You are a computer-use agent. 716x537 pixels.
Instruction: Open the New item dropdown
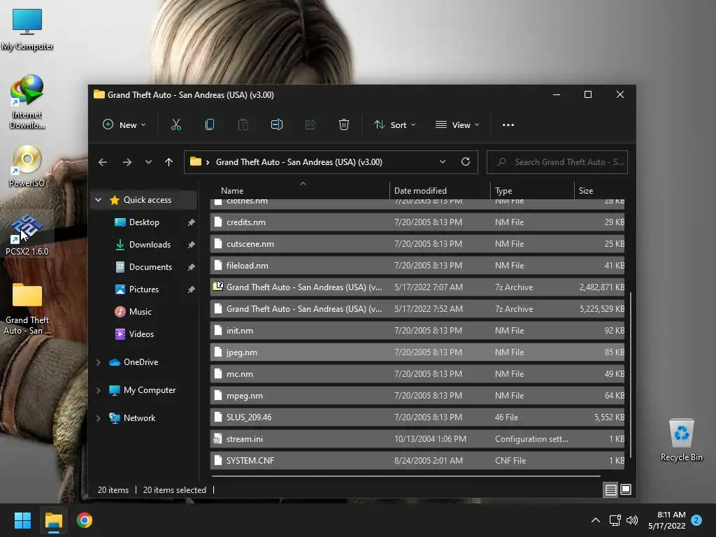[x=124, y=124]
